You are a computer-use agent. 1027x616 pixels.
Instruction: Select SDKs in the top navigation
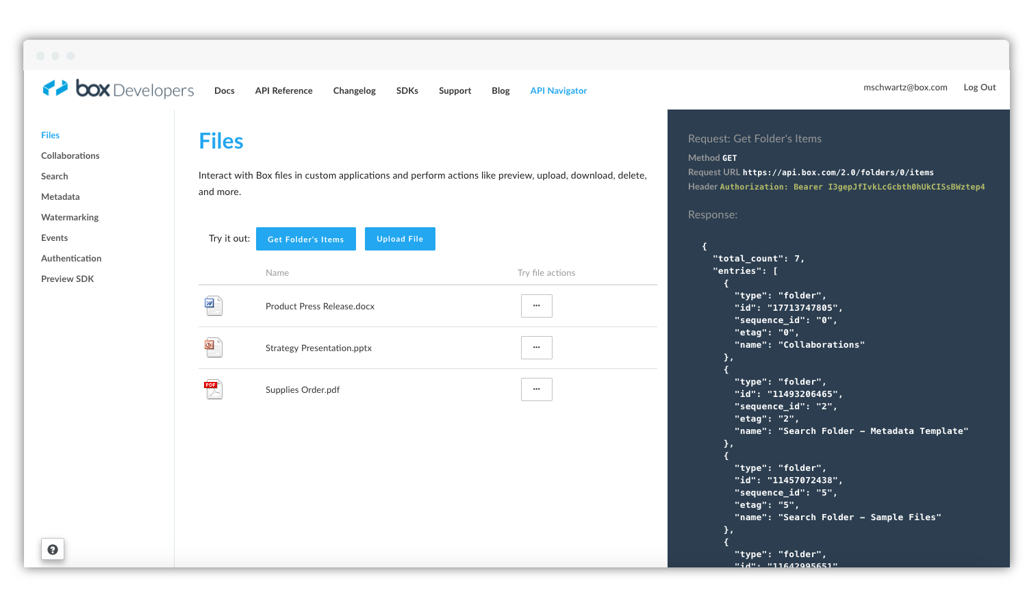(407, 90)
